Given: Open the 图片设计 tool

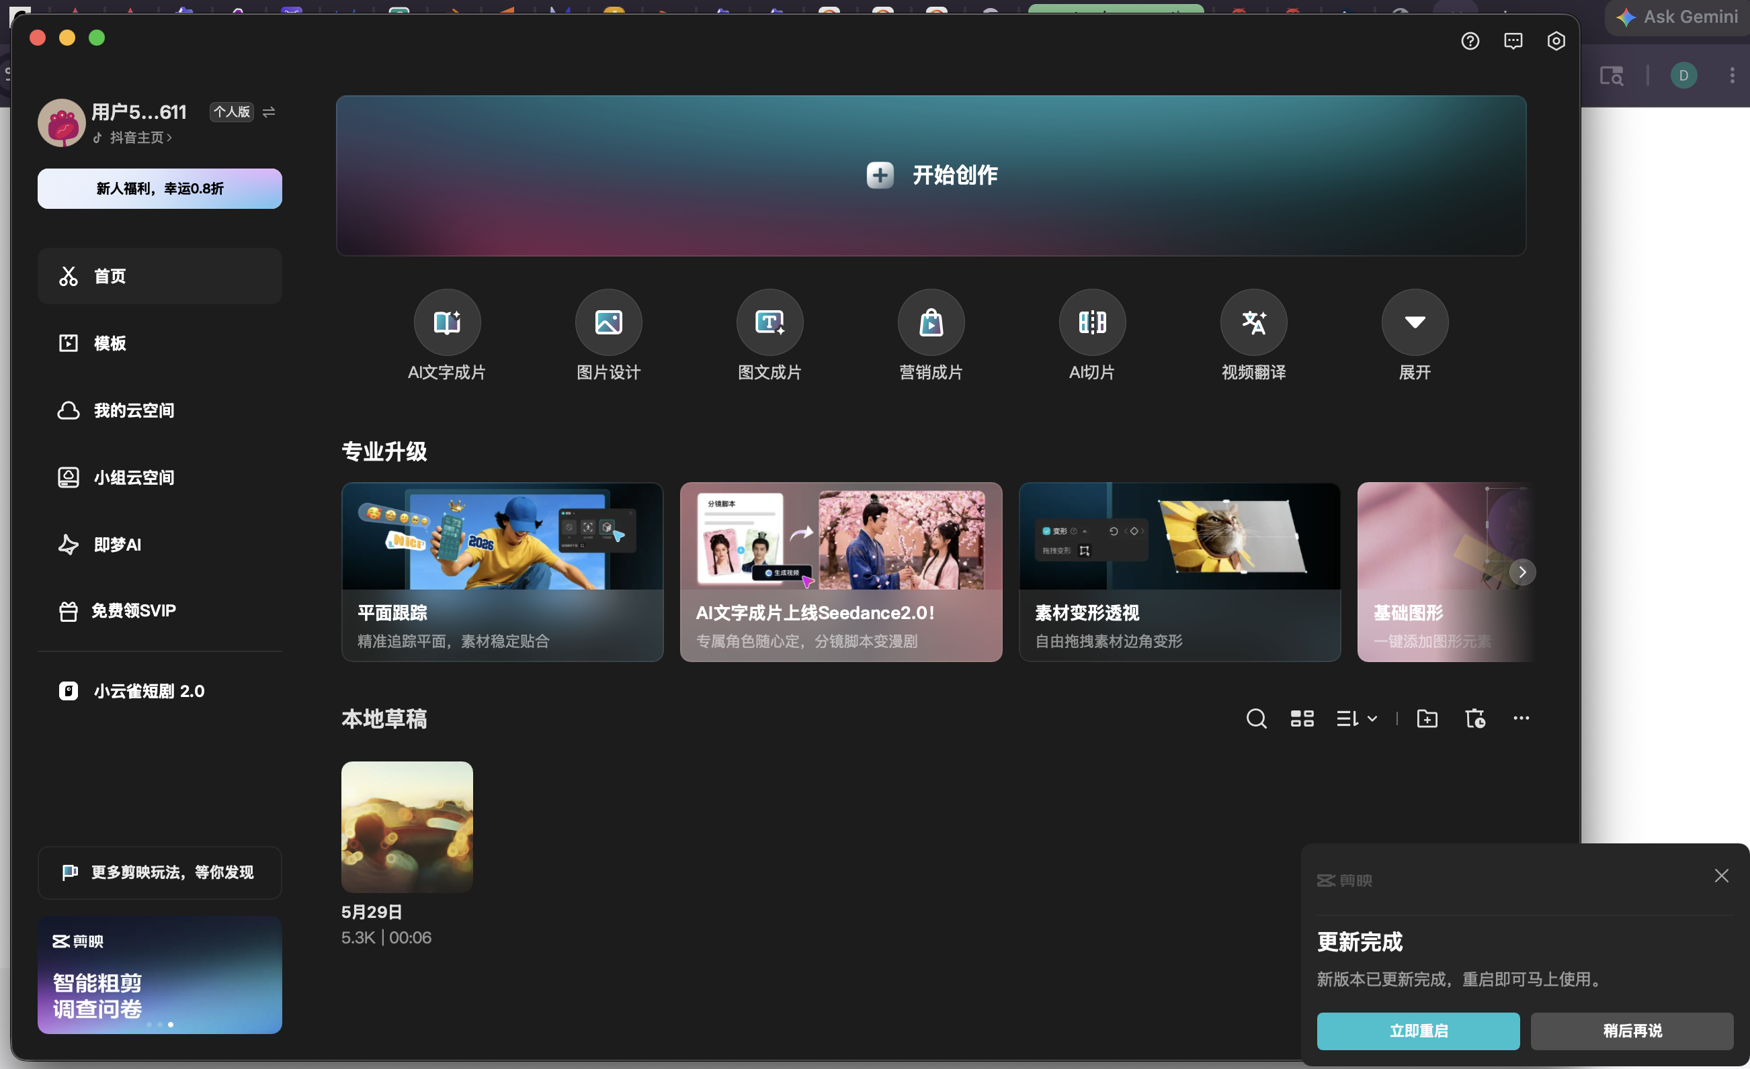Looking at the screenshot, I should (x=608, y=335).
